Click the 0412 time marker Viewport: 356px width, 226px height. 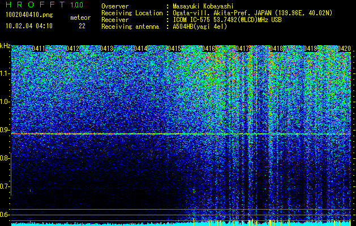[x=72, y=49]
